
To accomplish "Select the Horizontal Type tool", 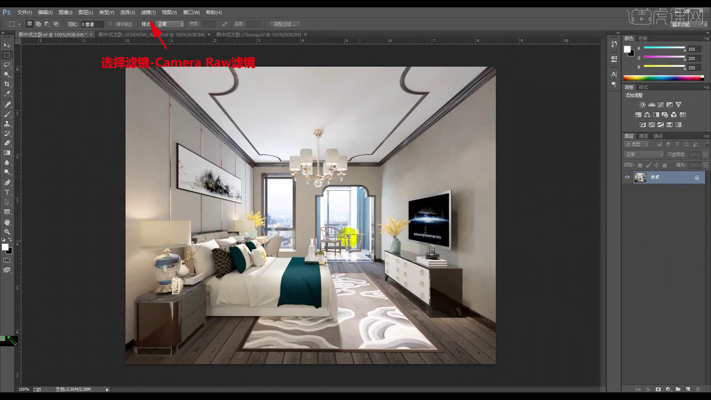I will tap(7, 192).
